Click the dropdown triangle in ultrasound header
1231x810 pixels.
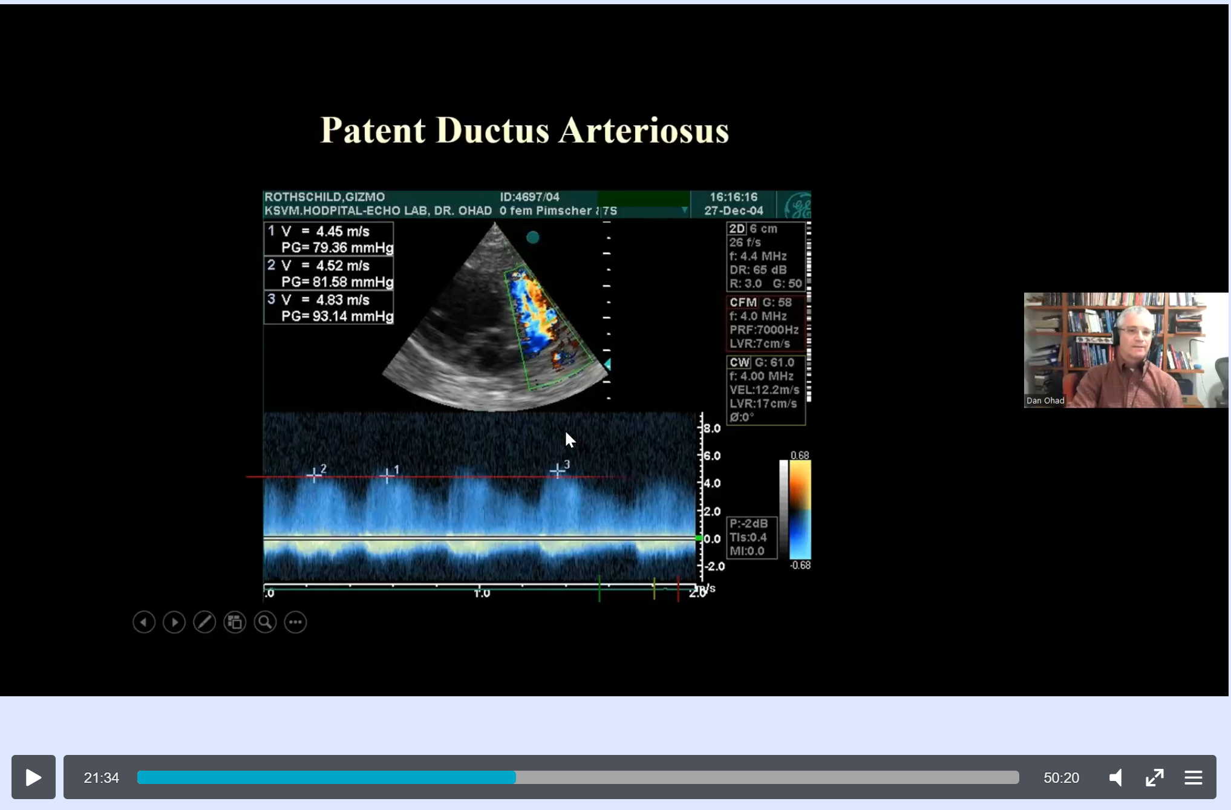coord(684,211)
